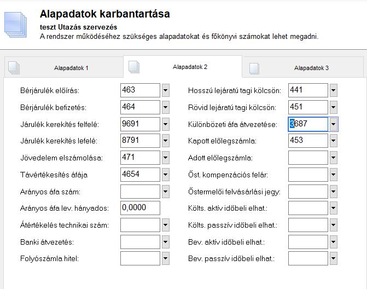367x289 pixels.
Task: Select the Folyószámla hitel input box
Action: click(140, 258)
